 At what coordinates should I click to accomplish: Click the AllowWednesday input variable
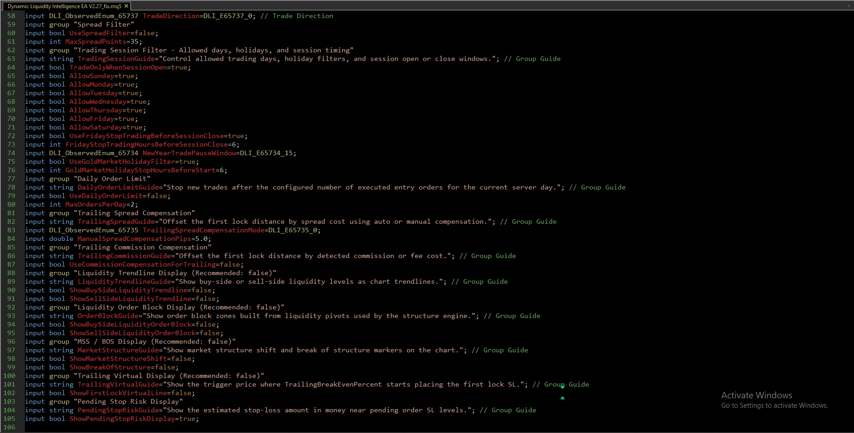[98, 101]
